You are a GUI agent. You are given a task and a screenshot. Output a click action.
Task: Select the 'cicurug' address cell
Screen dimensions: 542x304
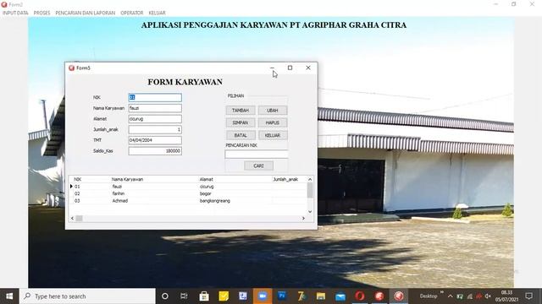pyautogui.click(x=207, y=187)
